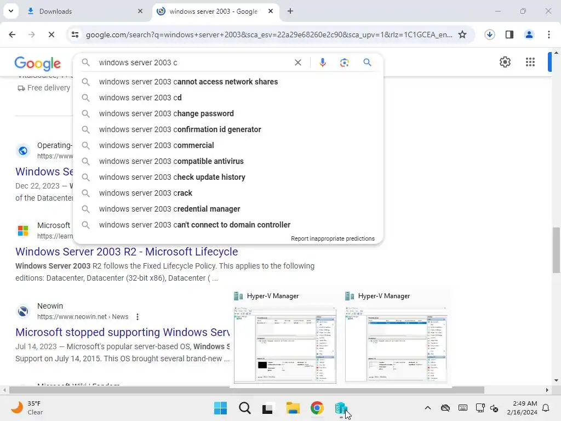Stop loading the page
Screen dimensions: 561x421
51,35
